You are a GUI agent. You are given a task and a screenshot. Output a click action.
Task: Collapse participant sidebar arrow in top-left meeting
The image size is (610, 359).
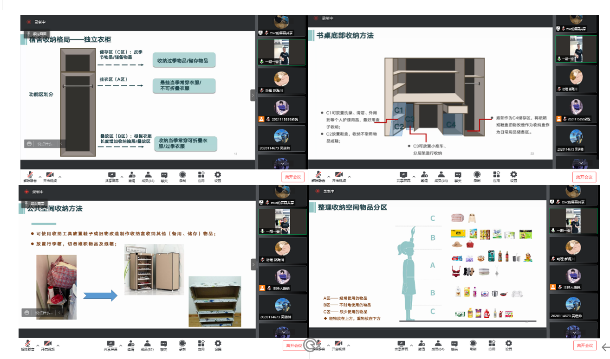point(253,96)
